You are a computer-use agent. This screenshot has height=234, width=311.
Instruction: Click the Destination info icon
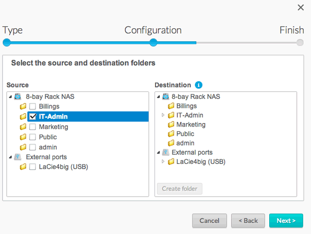click(x=199, y=85)
